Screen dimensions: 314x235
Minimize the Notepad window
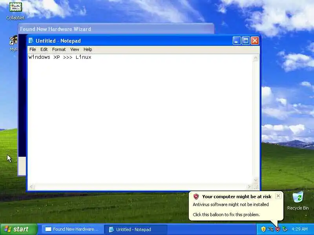[x=237, y=41]
